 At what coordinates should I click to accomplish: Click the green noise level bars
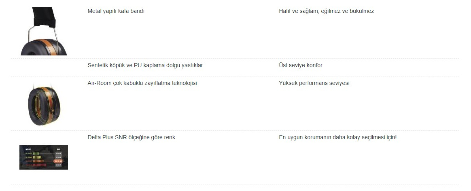(36, 153)
